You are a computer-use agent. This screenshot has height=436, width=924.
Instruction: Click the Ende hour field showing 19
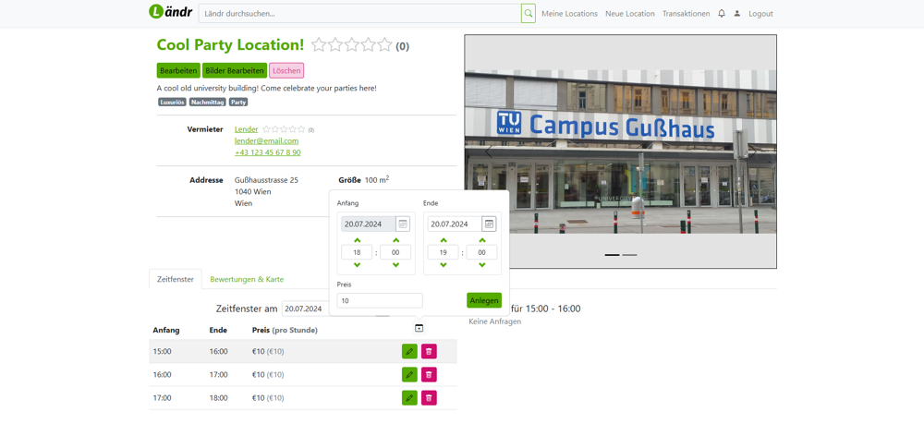point(444,253)
